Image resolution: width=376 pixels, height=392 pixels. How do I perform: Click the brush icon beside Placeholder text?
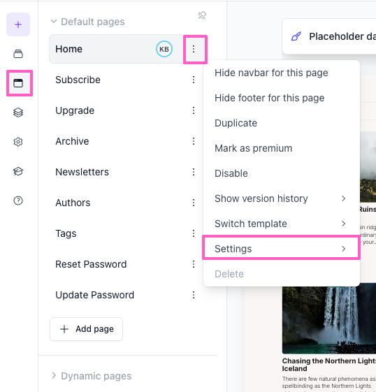[x=296, y=36]
